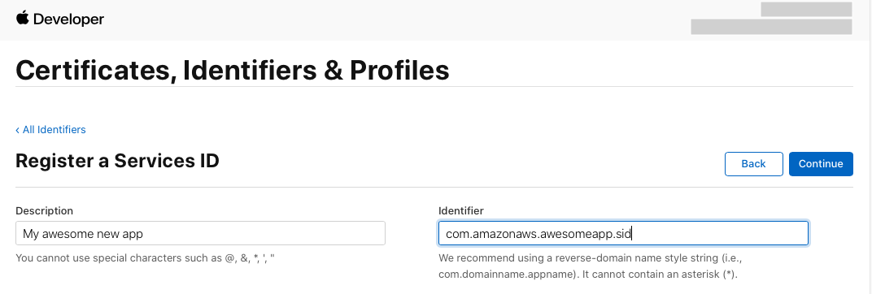872x294 pixels.
Task: Click the Identifier field label
Action: [461, 210]
